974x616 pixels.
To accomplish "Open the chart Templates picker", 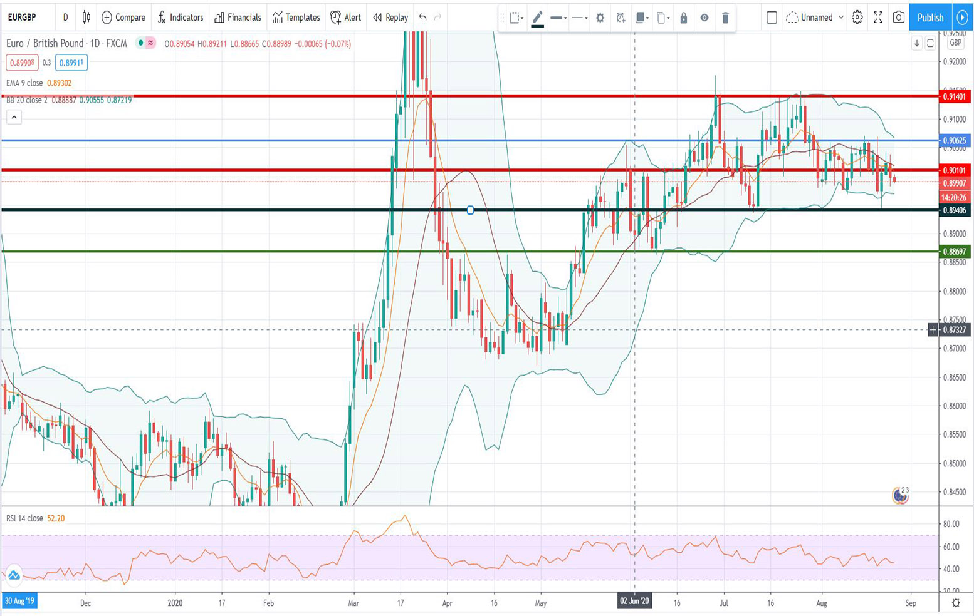I will 295,18.
